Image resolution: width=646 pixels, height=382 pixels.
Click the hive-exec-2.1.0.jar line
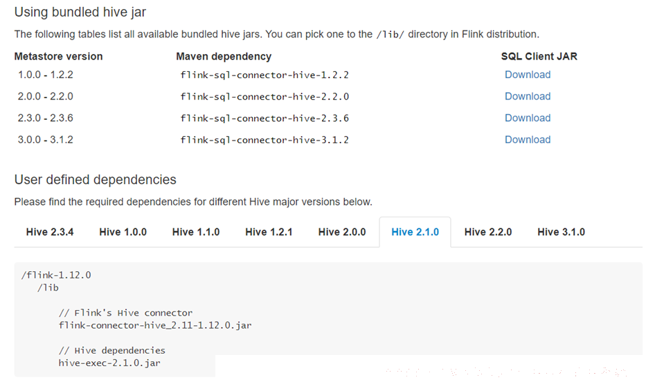(x=109, y=363)
